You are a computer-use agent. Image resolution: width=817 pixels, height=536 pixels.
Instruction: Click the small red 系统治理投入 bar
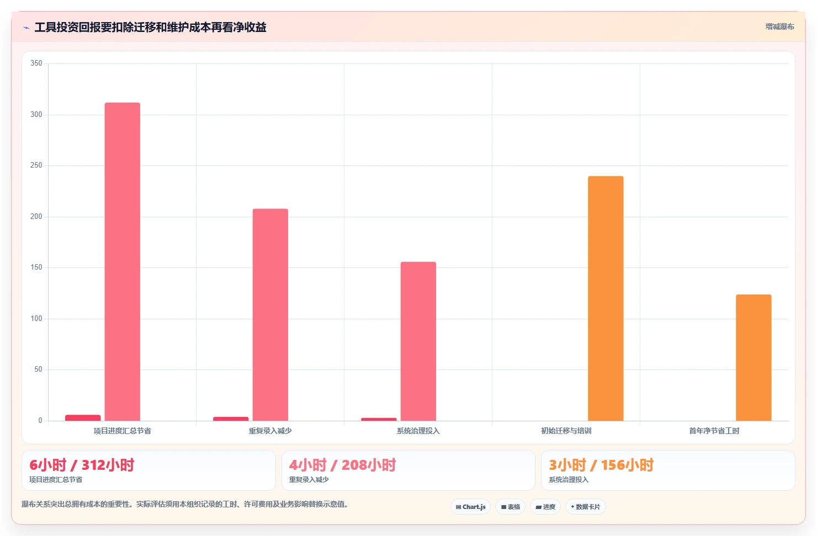379,420
